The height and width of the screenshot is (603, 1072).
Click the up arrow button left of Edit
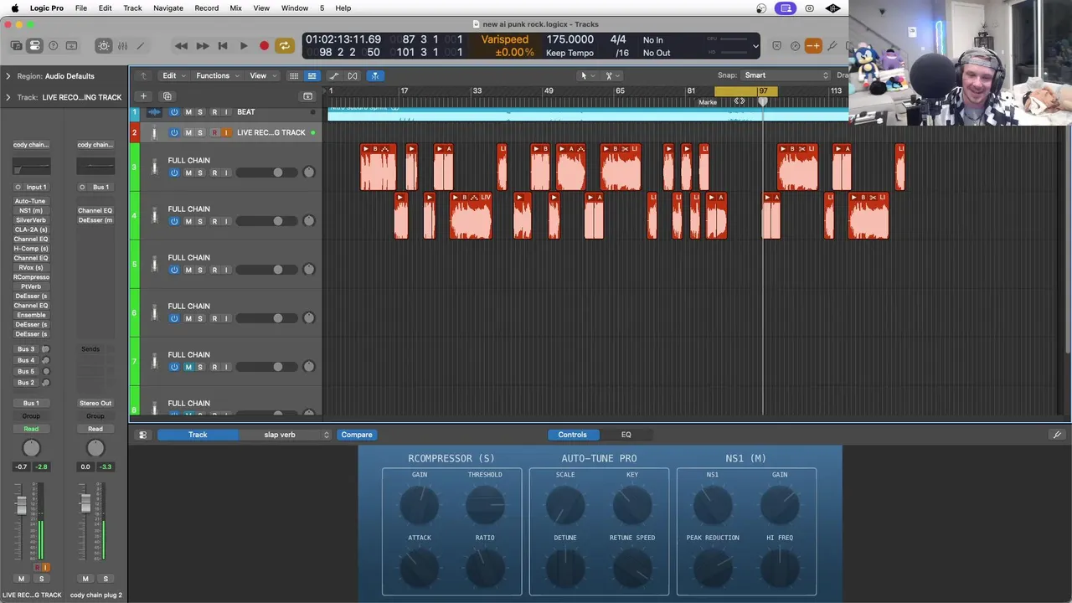click(143, 75)
